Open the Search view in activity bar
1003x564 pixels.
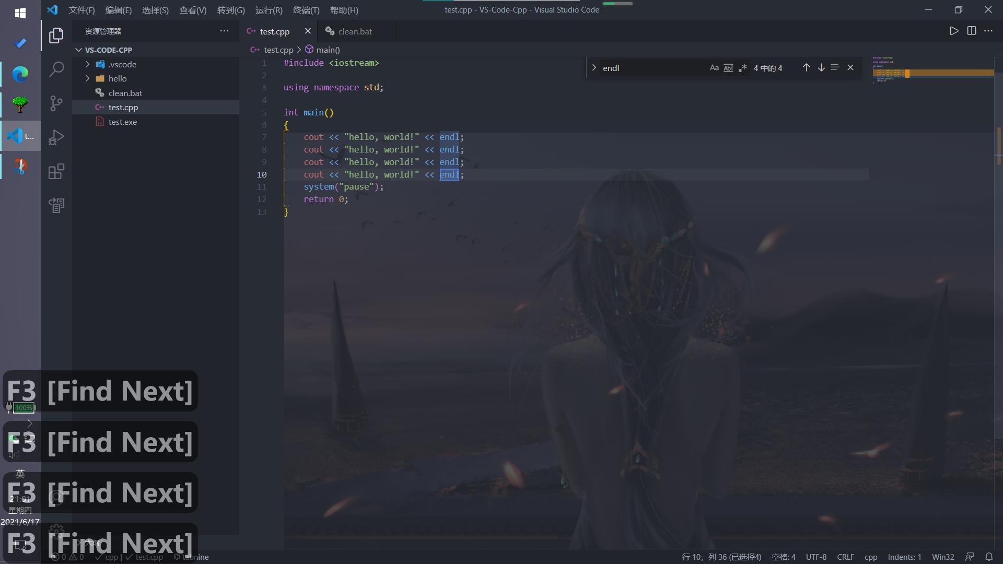[x=56, y=69]
